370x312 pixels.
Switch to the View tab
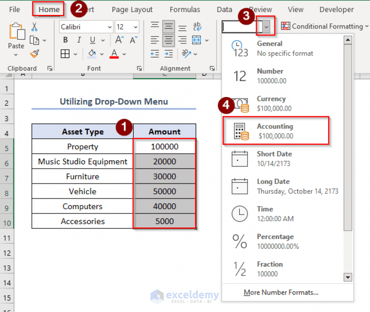pos(295,10)
